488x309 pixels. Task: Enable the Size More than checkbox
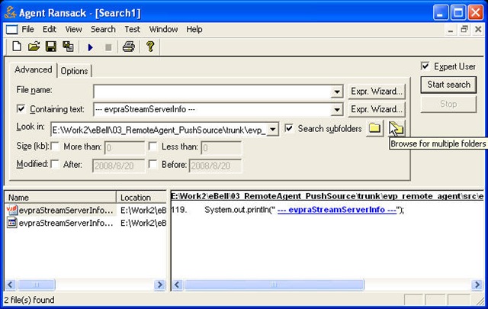[55, 146]
